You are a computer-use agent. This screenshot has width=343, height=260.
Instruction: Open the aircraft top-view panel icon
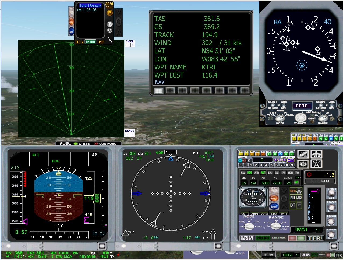tap(316, 154)
